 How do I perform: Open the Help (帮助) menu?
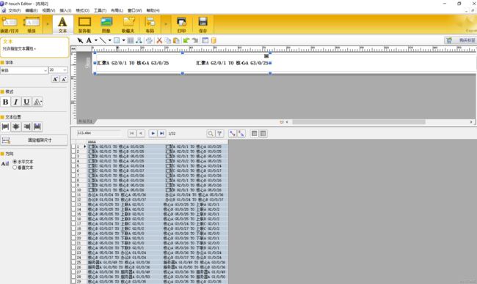point(153,11)
